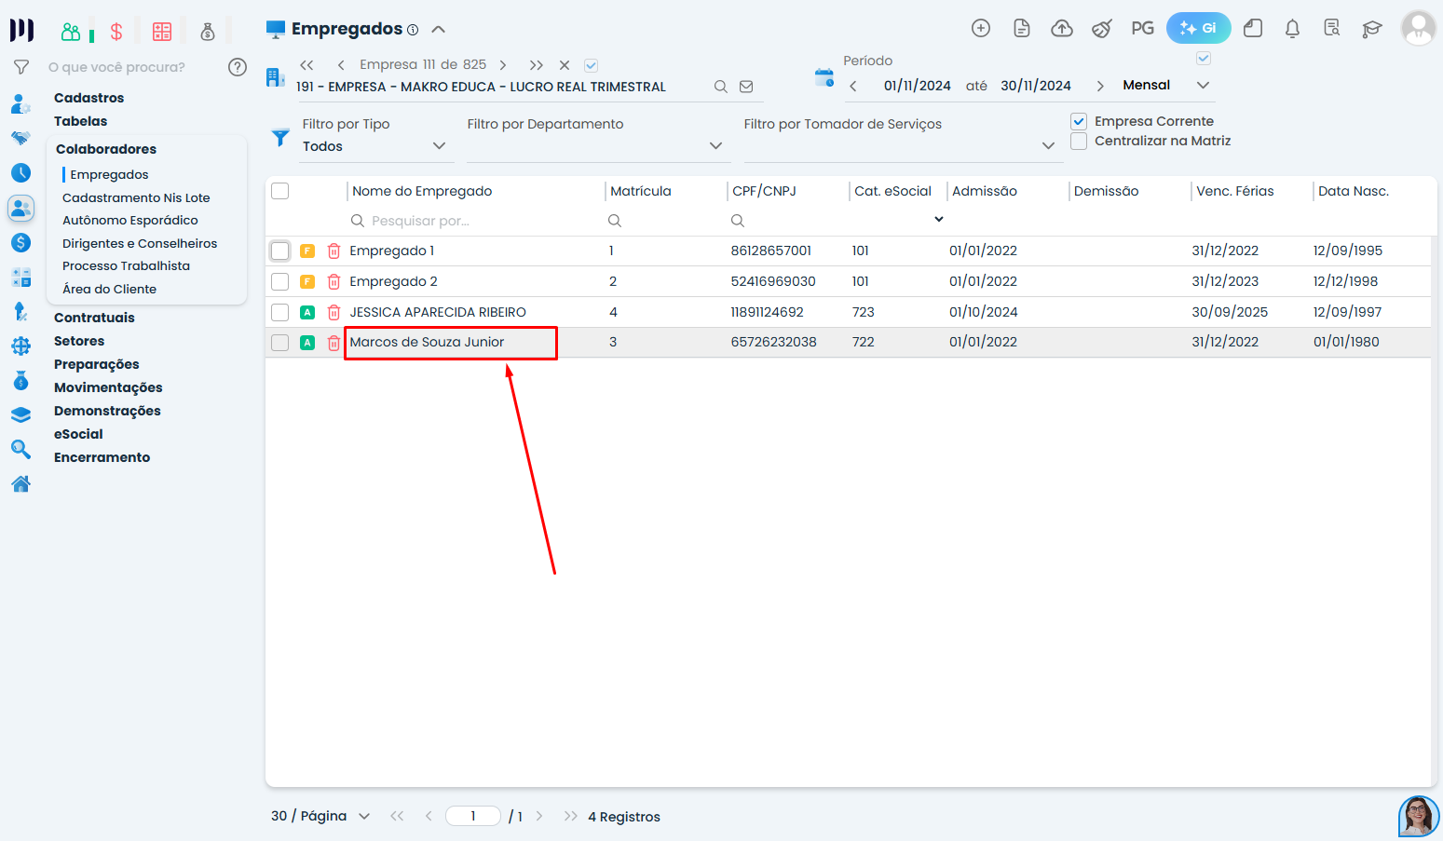1443x841 pixels.
Task: Open the Contratuais menu section
Action: pos(94,318)
